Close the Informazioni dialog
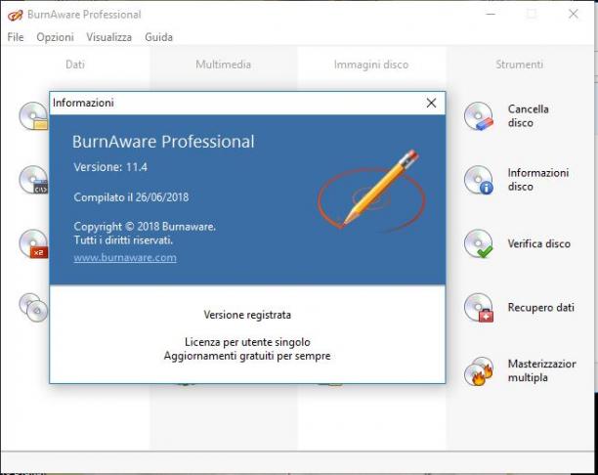Viewport: 598px width, 475px height. click(x=431, y=103)
